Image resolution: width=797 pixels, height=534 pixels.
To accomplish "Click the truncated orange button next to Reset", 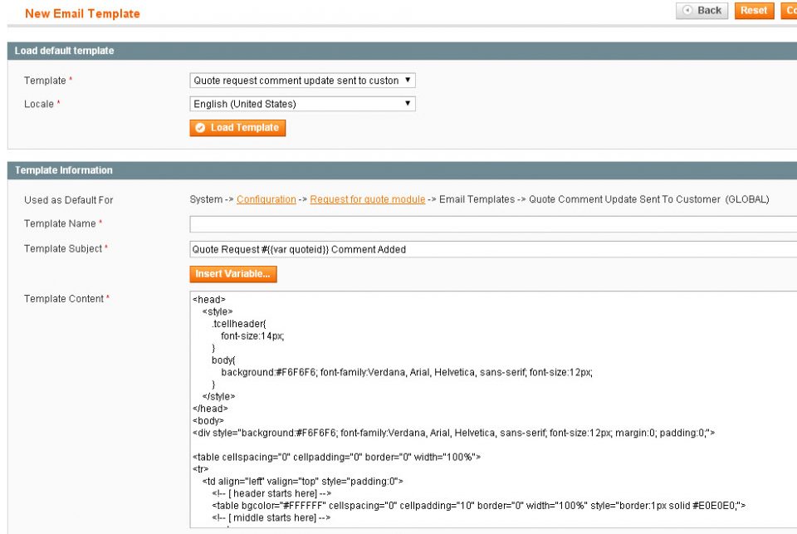I will (x=788, y=10).
